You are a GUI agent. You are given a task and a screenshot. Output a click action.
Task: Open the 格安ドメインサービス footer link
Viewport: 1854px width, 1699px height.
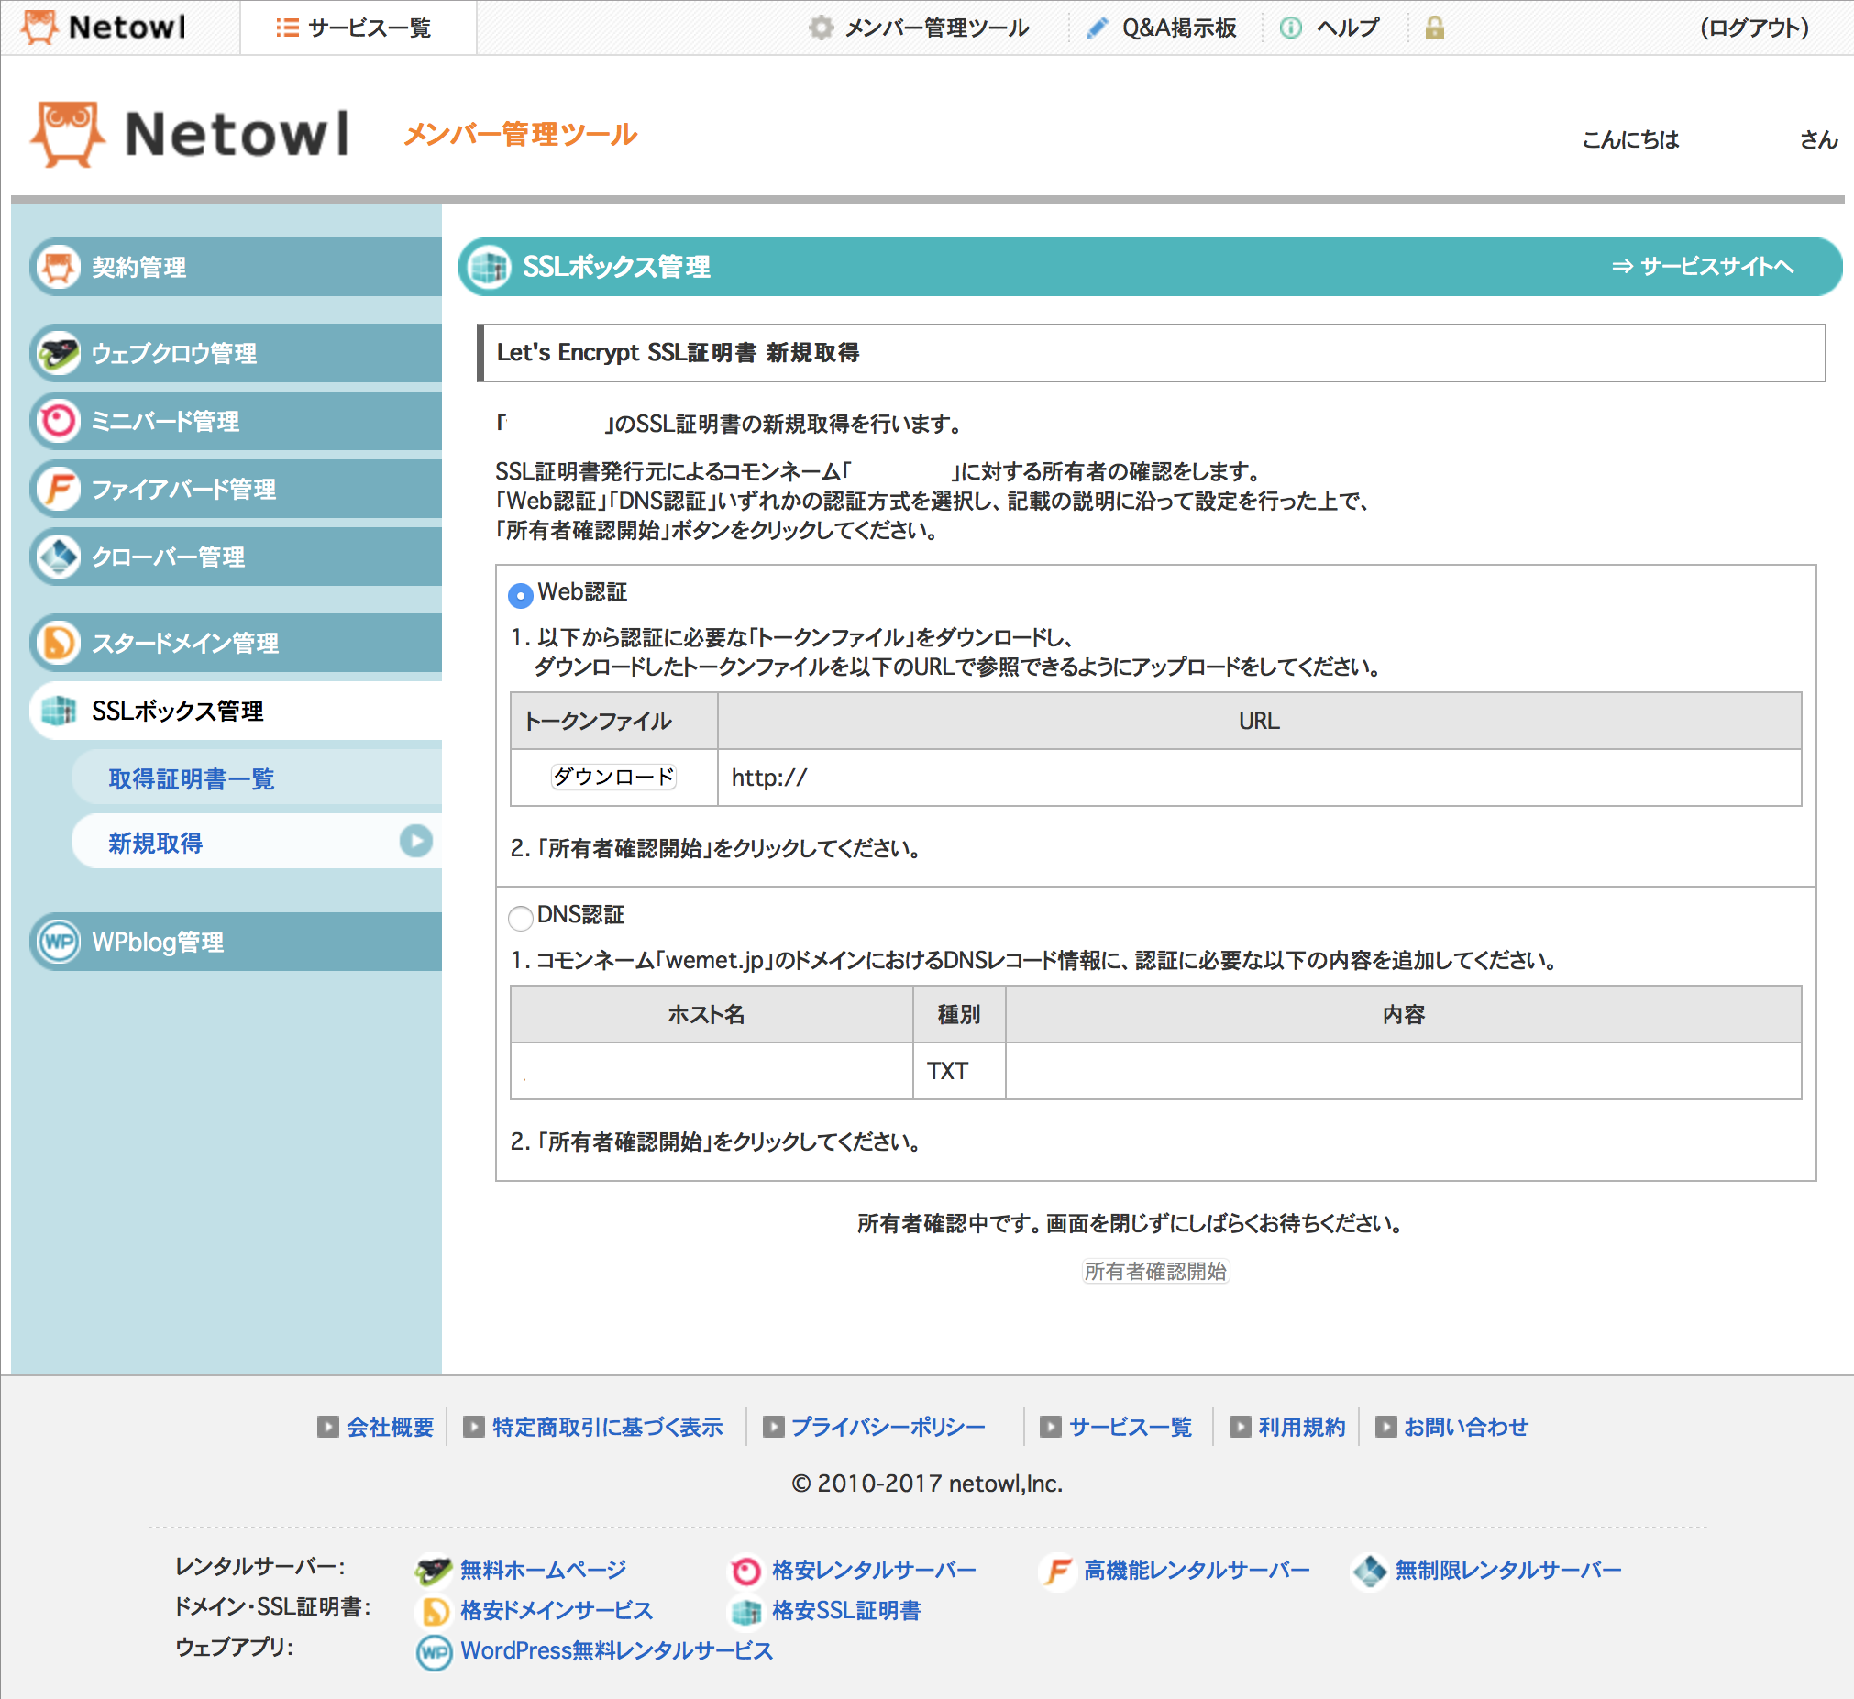[557, 1611]
